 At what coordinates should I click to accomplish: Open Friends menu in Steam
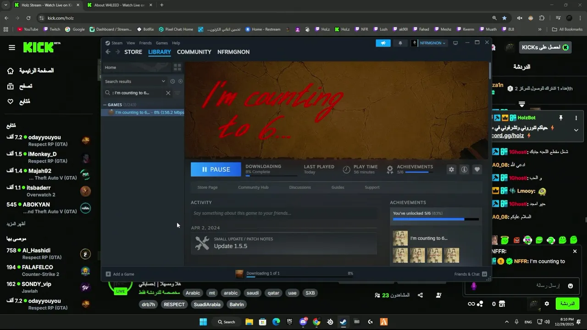pos(145,43)
